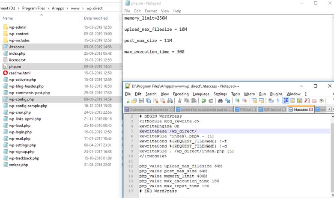This screenshot has height=198, width=334.
Task: Open the File menu in Notepad php.ini window
Action: tap(127, 11)
